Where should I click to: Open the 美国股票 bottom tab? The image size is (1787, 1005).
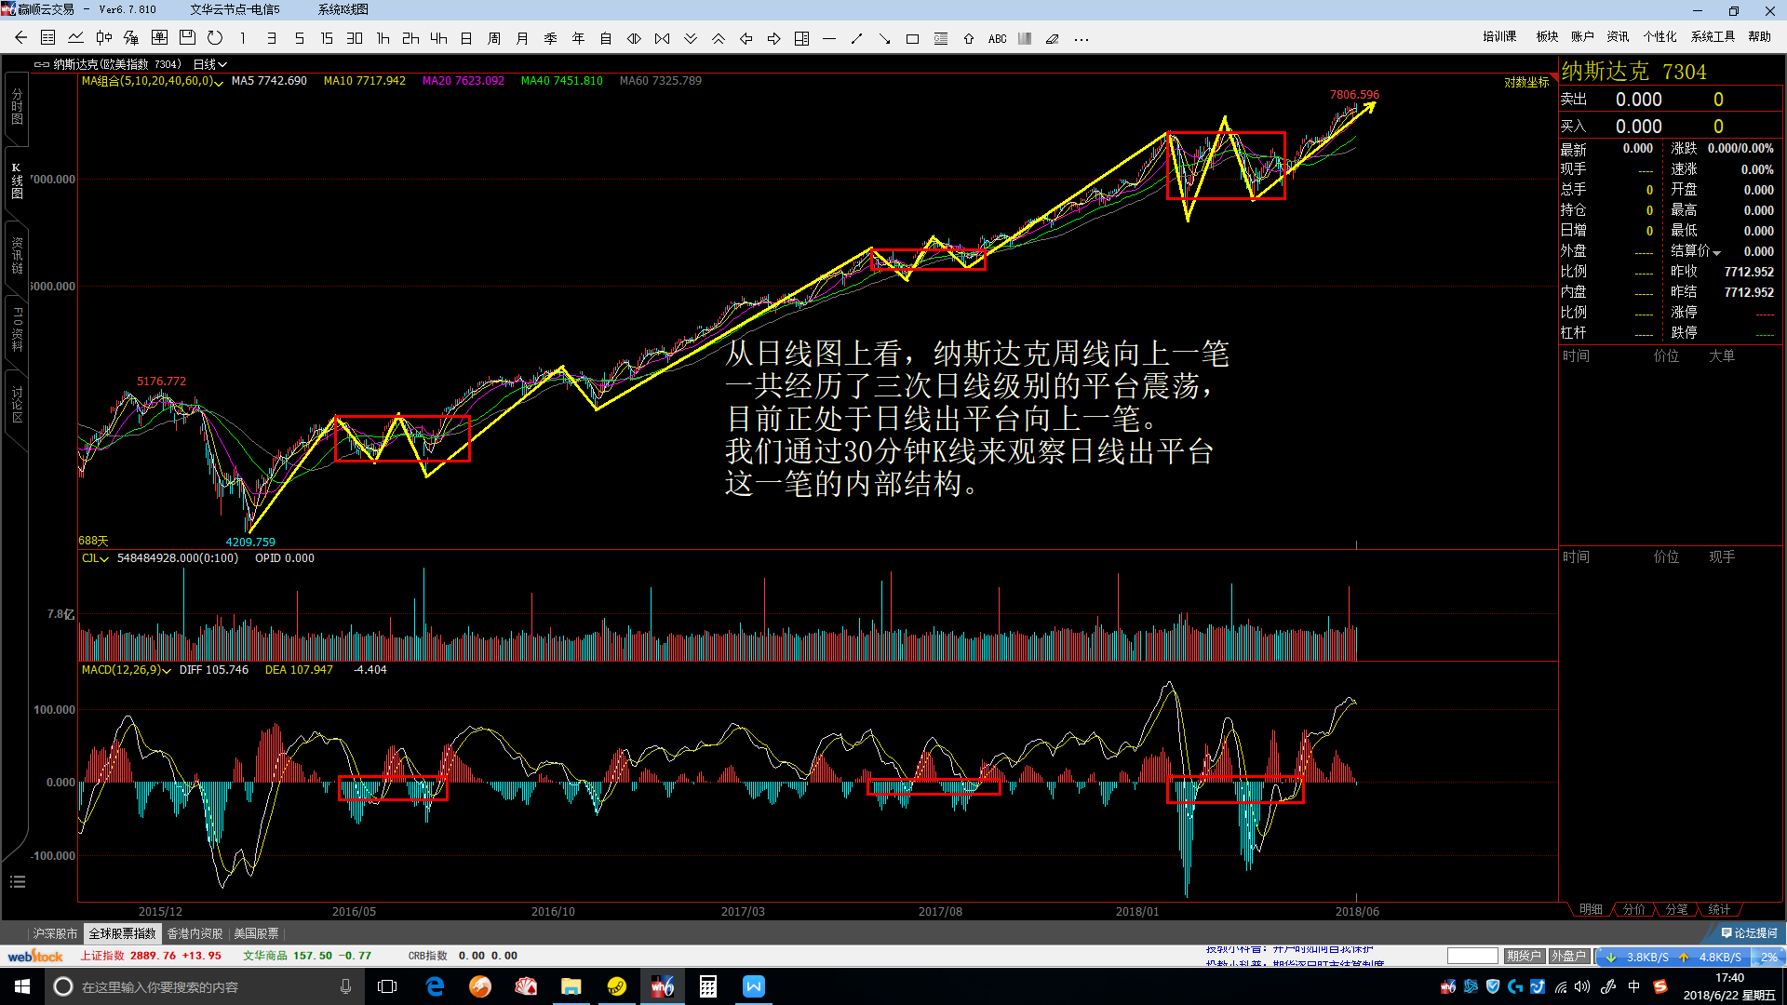tap(256, 933)
